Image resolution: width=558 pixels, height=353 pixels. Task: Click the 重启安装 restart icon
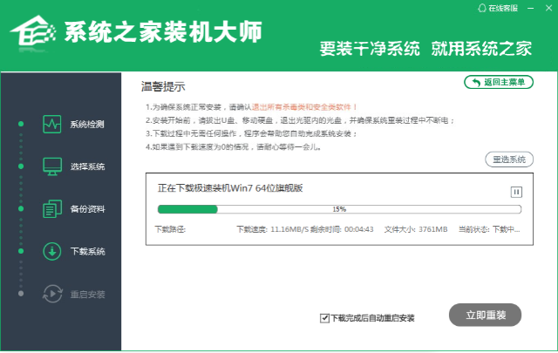coord(52,294)
